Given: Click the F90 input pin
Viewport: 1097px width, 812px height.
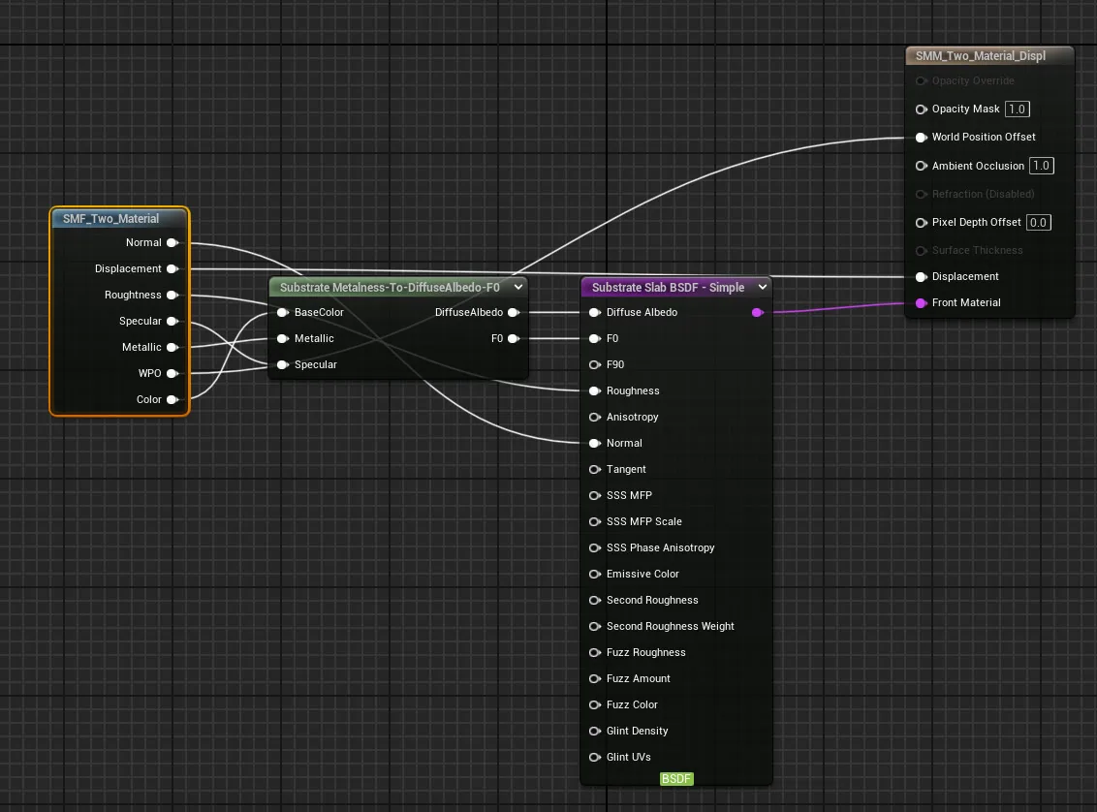Looking at the screenshot, I should (595, 365).
